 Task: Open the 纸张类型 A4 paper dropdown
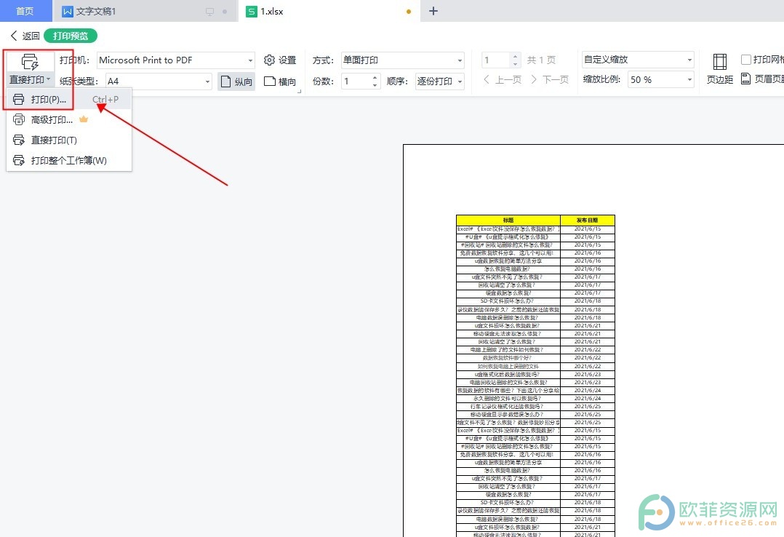coord(159,81)
